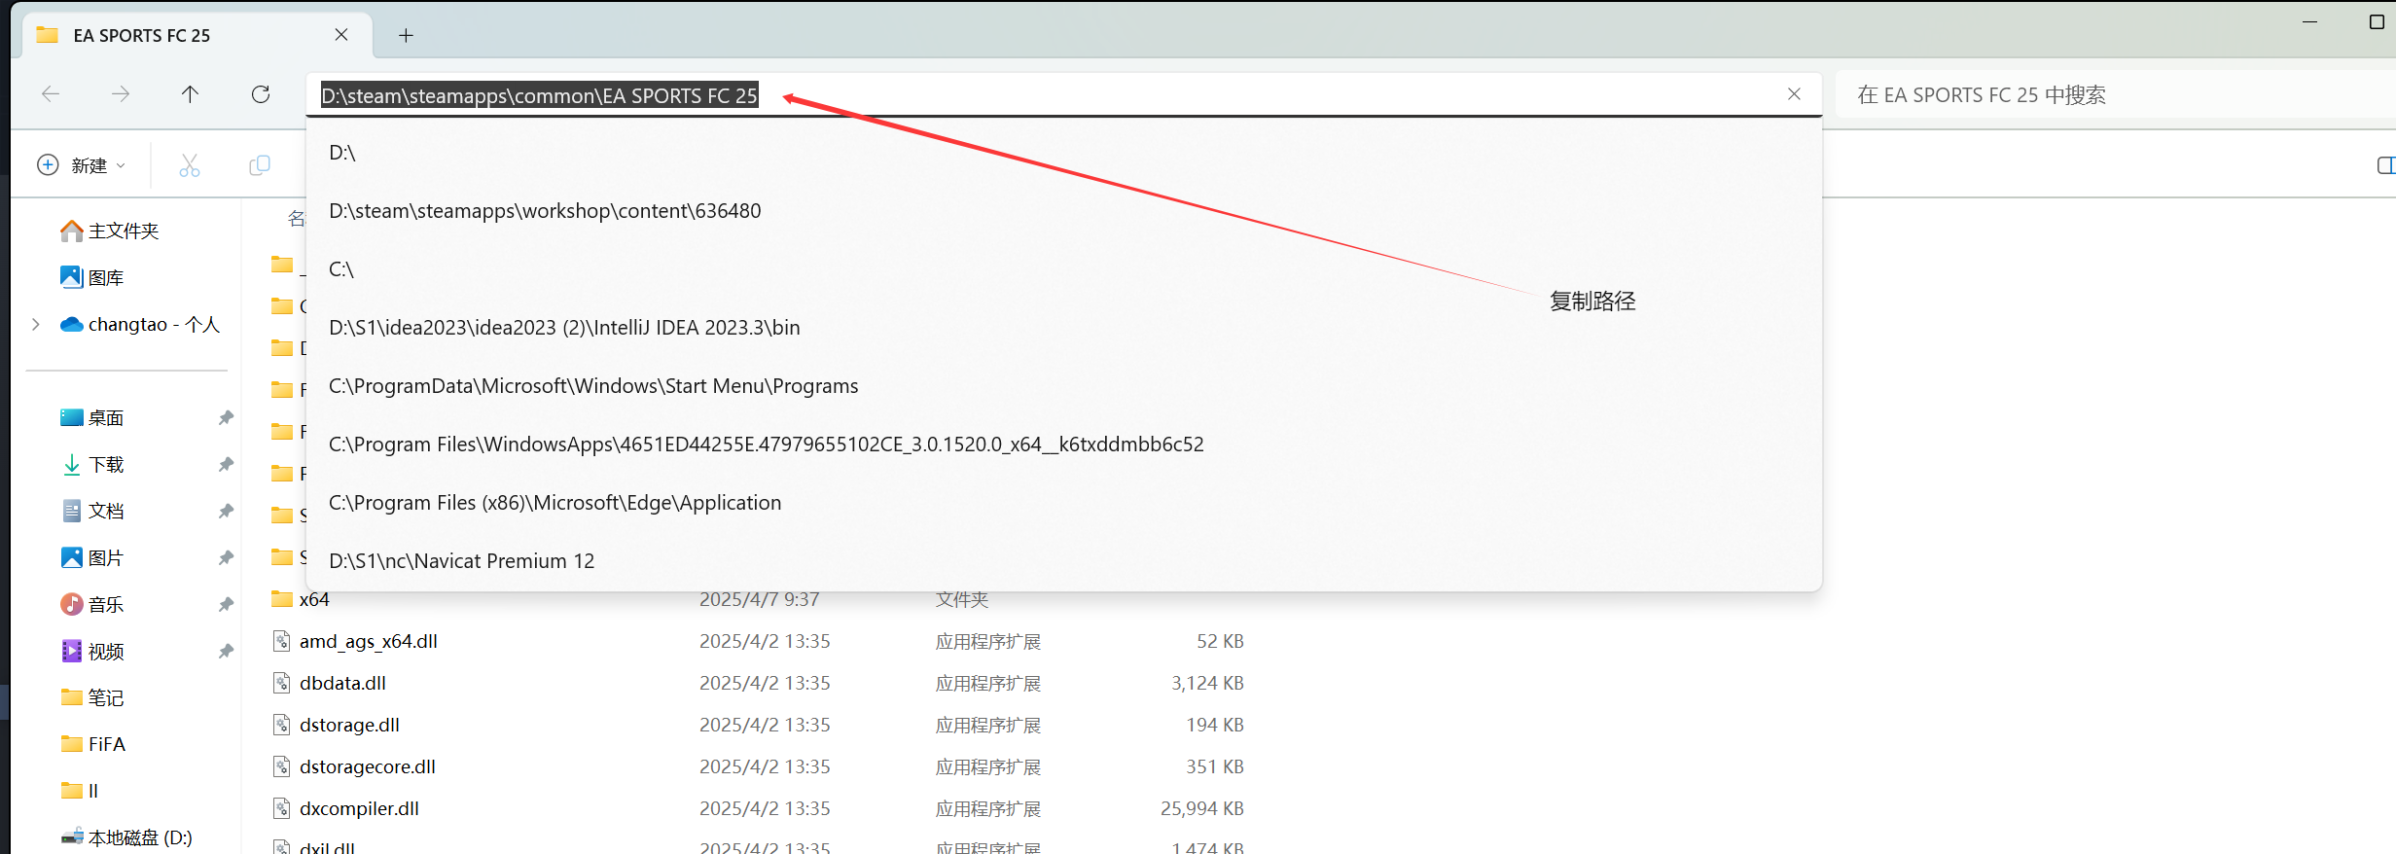Choose D:\ from address suggestions
Viewport: 2396px width, 854px height.
[1063, 153]
